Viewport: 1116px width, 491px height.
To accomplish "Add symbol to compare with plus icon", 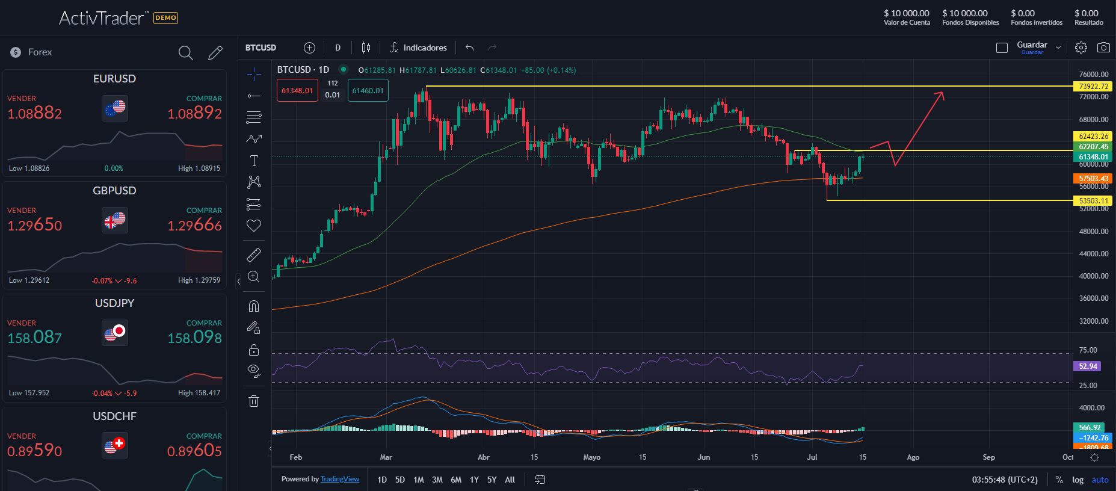I will [x=309, y=48].
